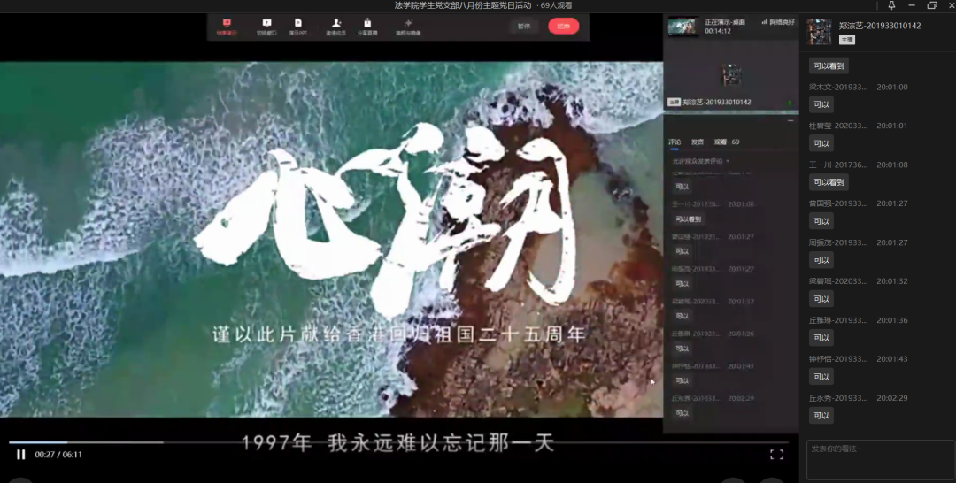Click sender name 丘永秀-201933…
This screenshot has height=483, width=956.
[838, 398]
